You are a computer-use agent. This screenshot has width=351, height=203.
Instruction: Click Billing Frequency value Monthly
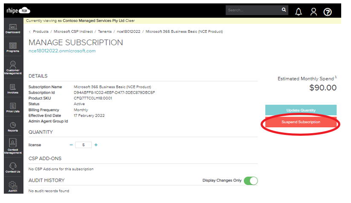[x=81, y=110]
